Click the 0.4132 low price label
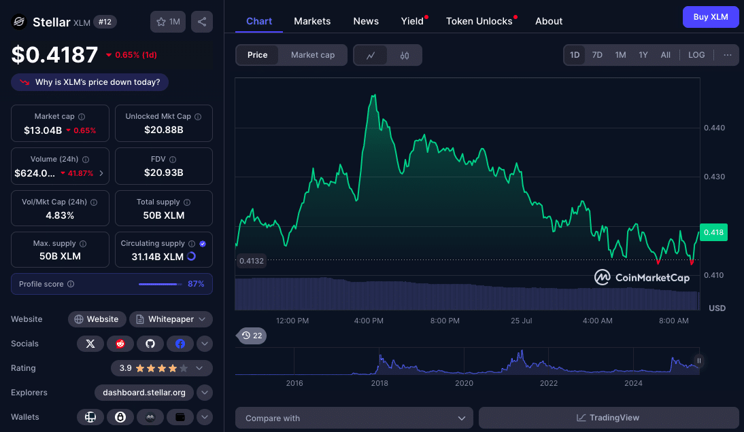The width and height of the screenshot is (744, 432). point(252,261)
